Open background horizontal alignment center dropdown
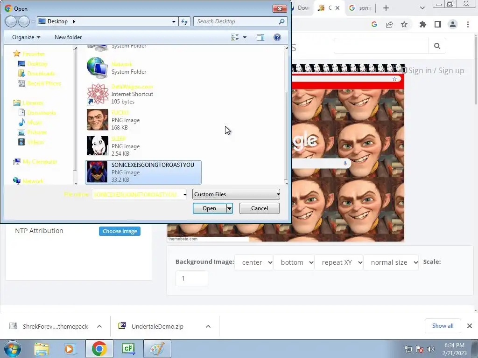Image resolution: width=478 pixels, height=358 pixels. click(x=253, y=262)
